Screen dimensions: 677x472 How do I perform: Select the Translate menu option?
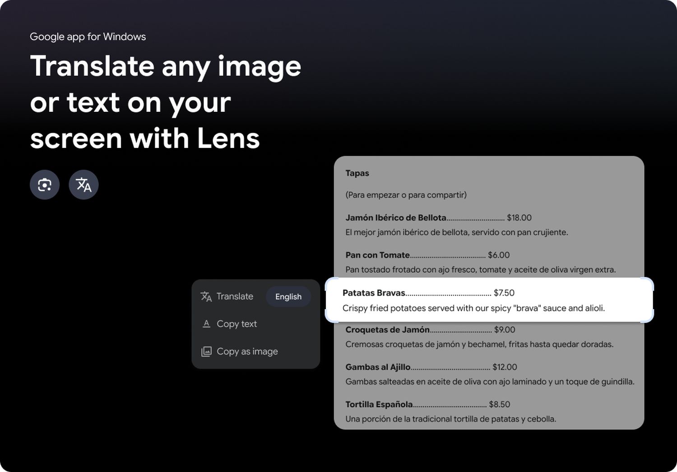coord(235,296)
